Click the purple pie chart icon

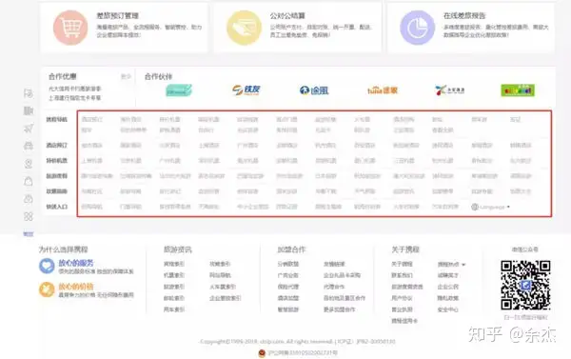pyautogui.click(x=418, y=28)
